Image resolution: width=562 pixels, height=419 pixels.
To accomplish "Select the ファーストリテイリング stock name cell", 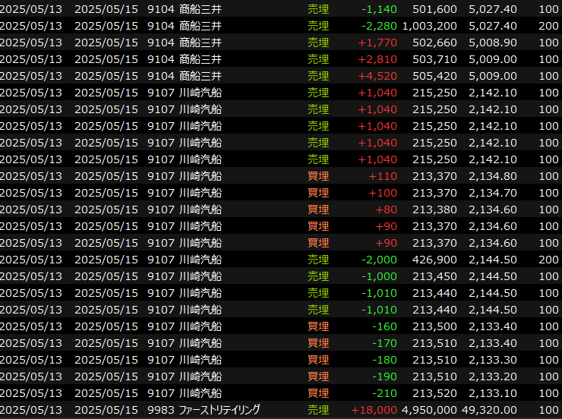I will coord(219,410).
